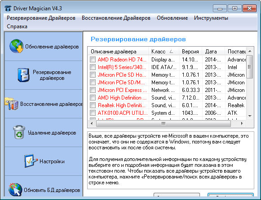Click the globe icon for Обновление драйверов
The image size is (261, 200).
click(x=16, y=46)
